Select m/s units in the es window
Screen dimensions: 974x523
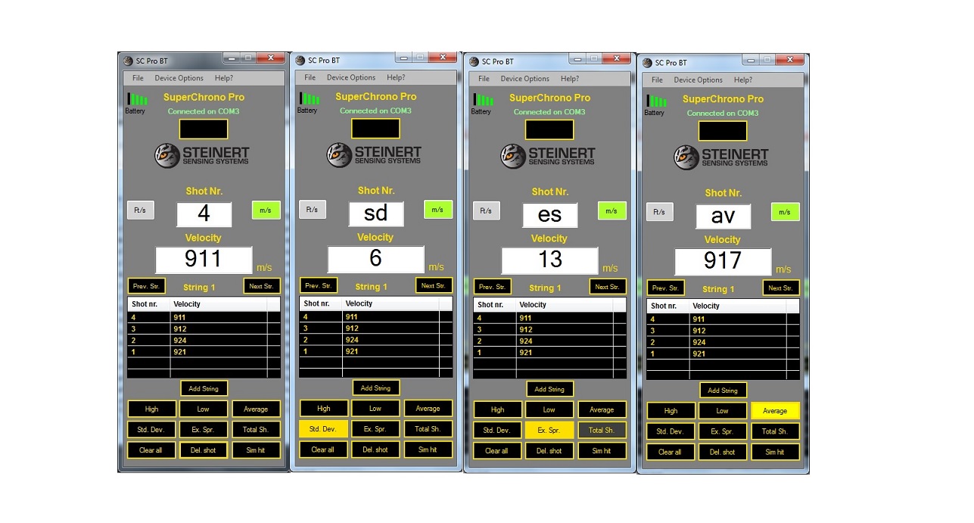(611, 210)
